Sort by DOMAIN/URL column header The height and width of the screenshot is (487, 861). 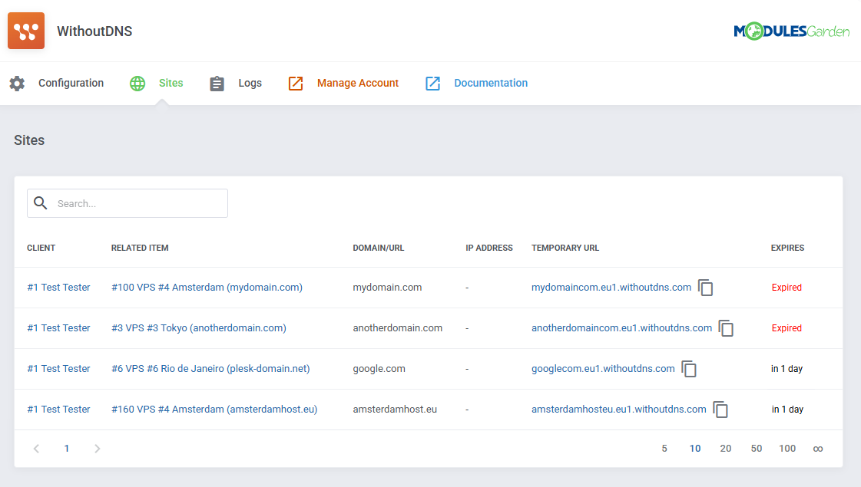click(379, 248)
